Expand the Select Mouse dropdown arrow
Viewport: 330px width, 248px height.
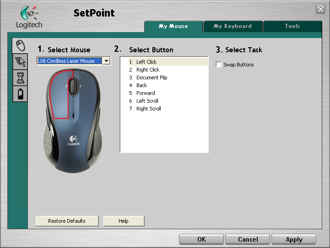click(107, 61)
